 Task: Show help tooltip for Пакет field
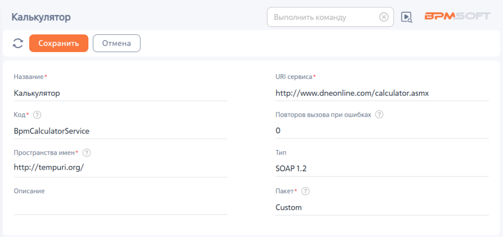point(306,191)
